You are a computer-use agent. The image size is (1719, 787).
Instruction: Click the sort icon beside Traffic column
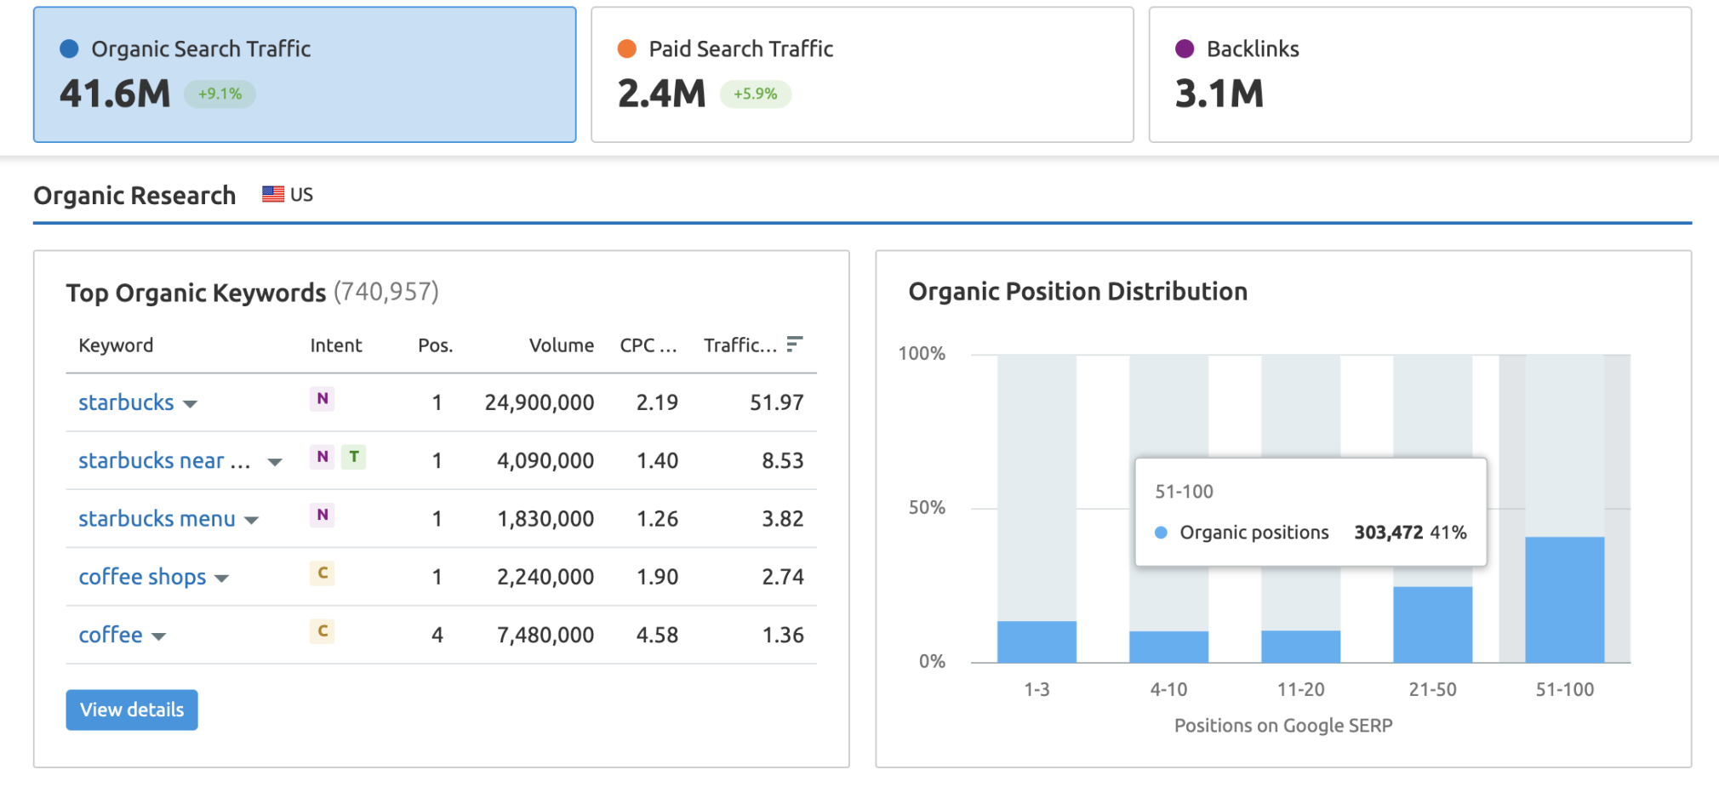pos(794,344)
